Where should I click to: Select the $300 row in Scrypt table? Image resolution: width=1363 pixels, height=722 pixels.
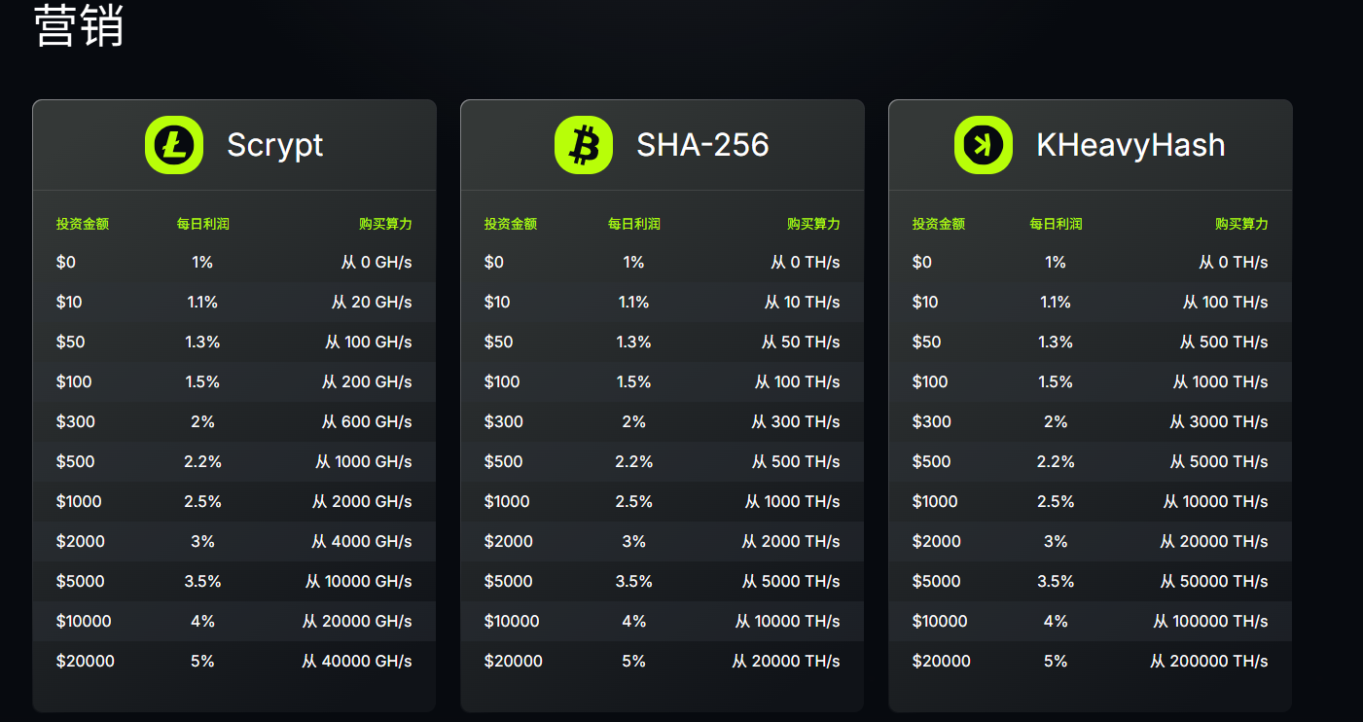(234, 421)
